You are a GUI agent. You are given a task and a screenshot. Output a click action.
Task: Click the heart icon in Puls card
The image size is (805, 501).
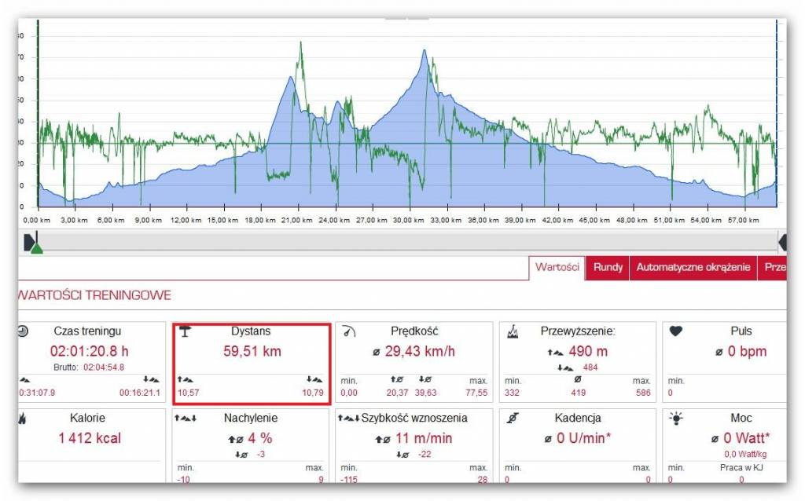(x=675, y=331)
